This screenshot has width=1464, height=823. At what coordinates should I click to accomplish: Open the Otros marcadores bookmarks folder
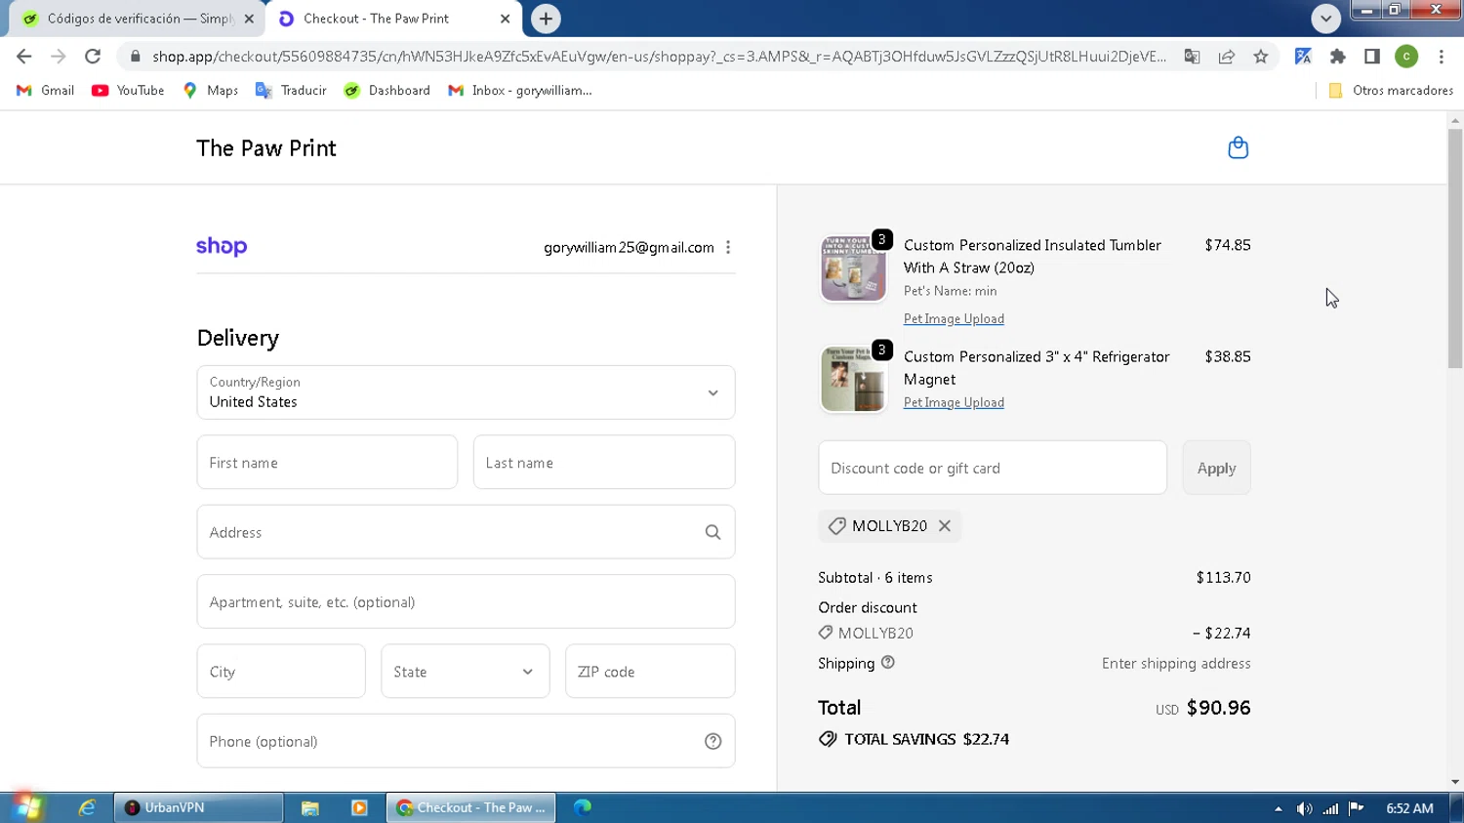[1391, 90]
